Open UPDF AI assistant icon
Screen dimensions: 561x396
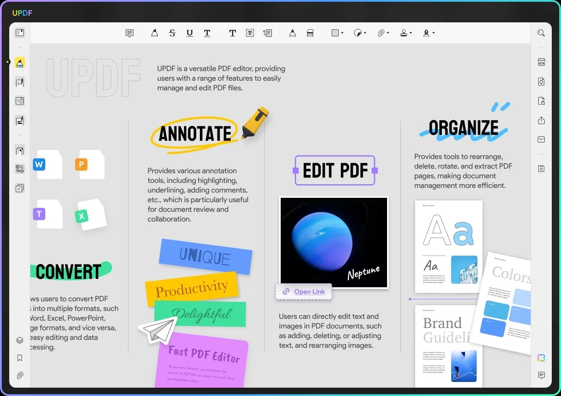click(541, 358)
